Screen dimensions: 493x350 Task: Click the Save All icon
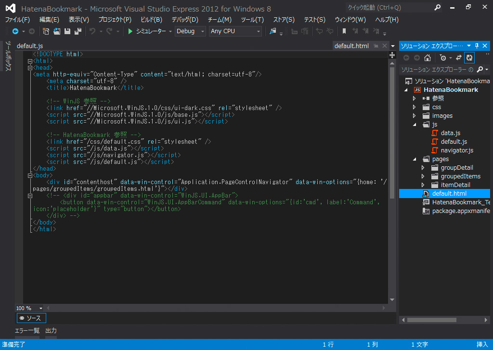[78, 31]
